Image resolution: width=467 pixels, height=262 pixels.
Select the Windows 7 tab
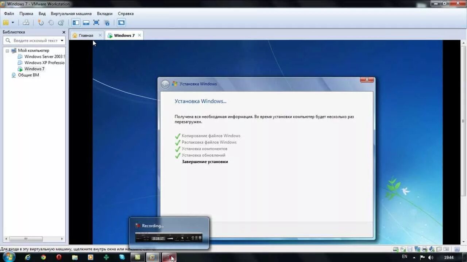(x=124, y=35)
